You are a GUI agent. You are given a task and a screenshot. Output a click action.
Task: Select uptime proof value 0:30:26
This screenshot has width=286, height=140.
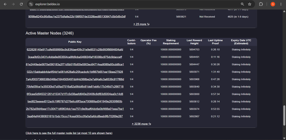point(215,64)
